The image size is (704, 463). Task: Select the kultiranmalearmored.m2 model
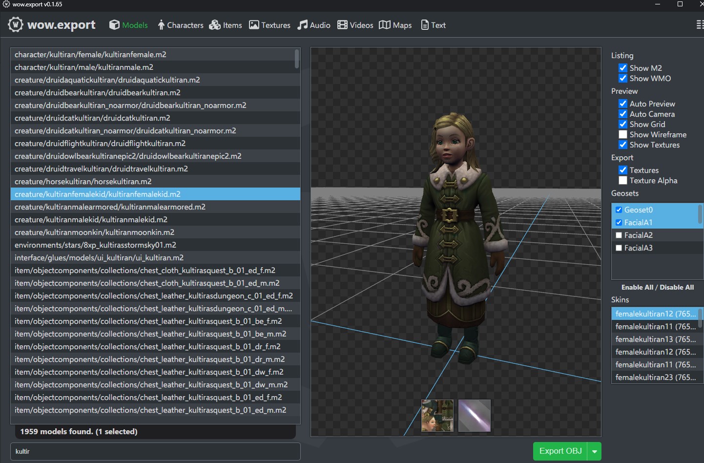click(x=155, y=207)
